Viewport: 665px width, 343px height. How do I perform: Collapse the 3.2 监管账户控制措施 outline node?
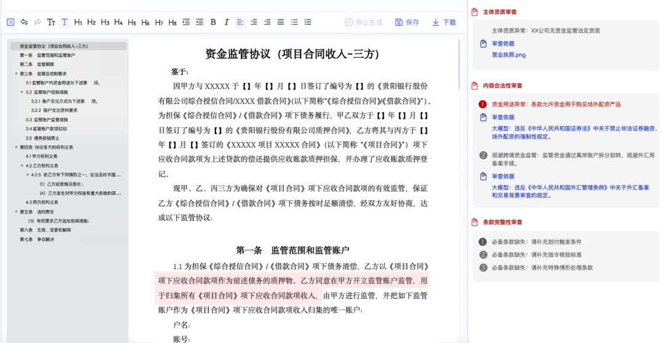point(22,92)
